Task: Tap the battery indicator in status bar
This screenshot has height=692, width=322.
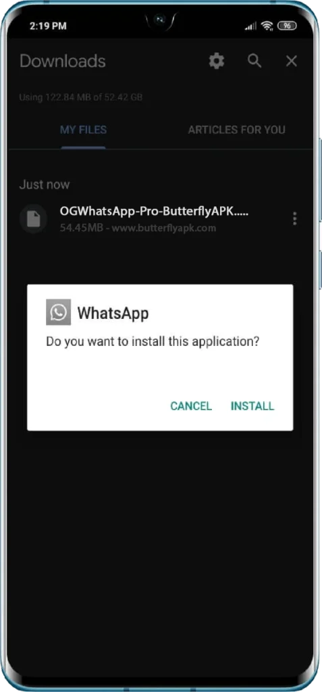Action: [287, 26]
